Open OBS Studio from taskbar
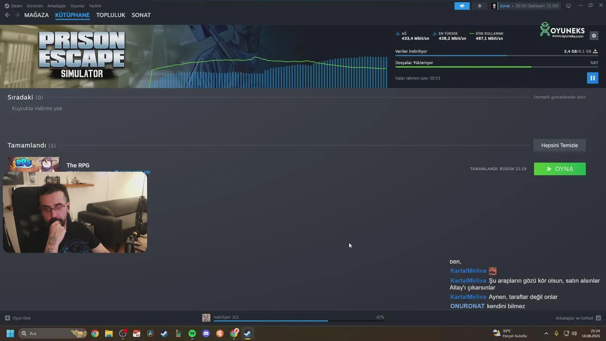The height and width of the screenshot is (341, 606). [x=123, y=333]
